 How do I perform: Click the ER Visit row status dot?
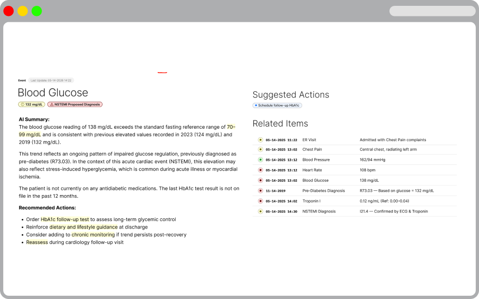point(261,140)
